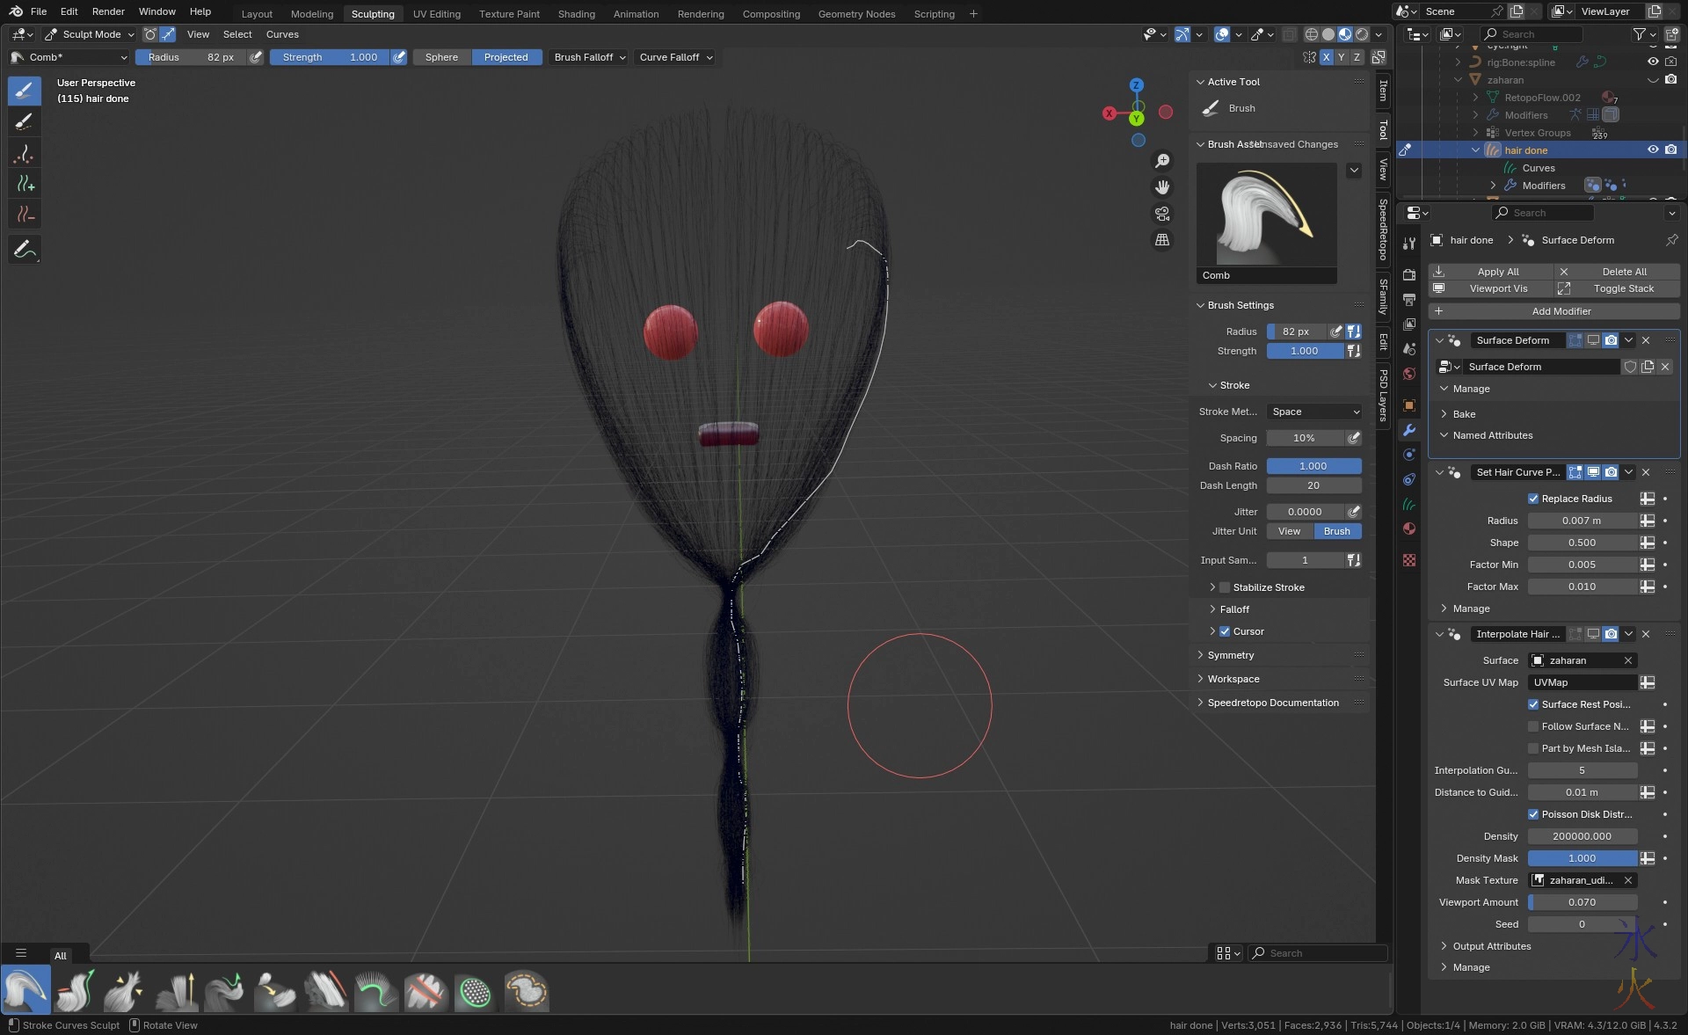This screenshot has width=1688, height=1035.
Task: Click the Comb brush preview thumbnail
Action: [1266, 215]
